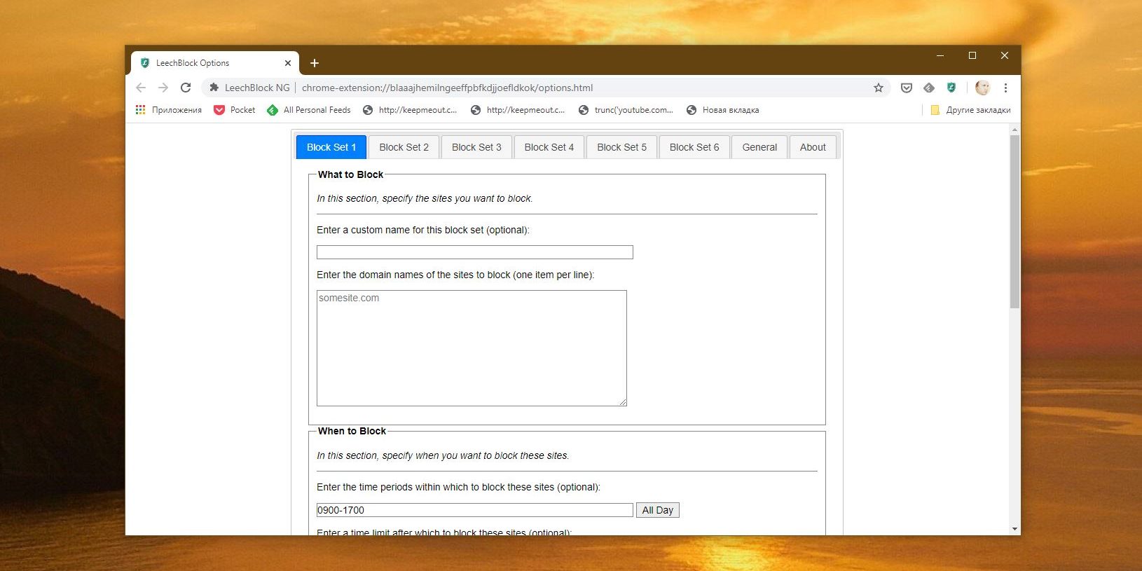The width and height of the screenshot is (1142, 571).
Task: Select the General tab
Action: [759, 147]
